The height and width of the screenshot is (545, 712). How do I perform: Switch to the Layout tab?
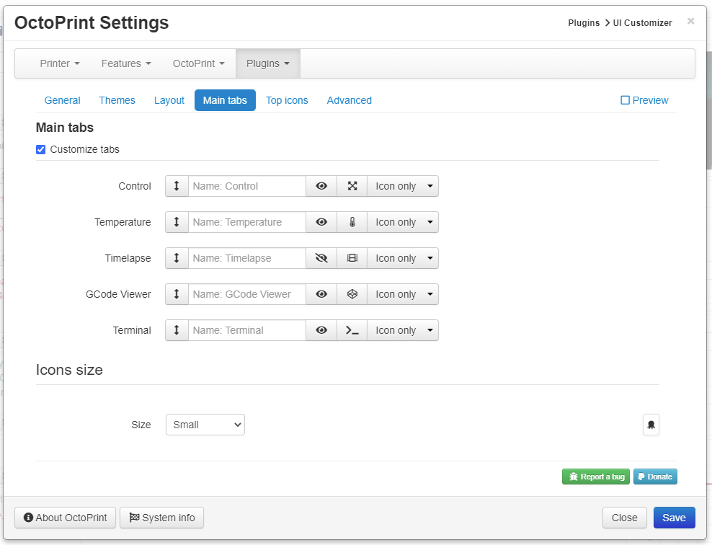click(x=169, y=100)
